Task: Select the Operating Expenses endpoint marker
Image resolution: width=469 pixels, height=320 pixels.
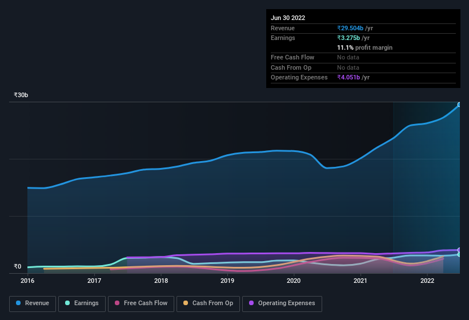Action: [x=459, y=250]
